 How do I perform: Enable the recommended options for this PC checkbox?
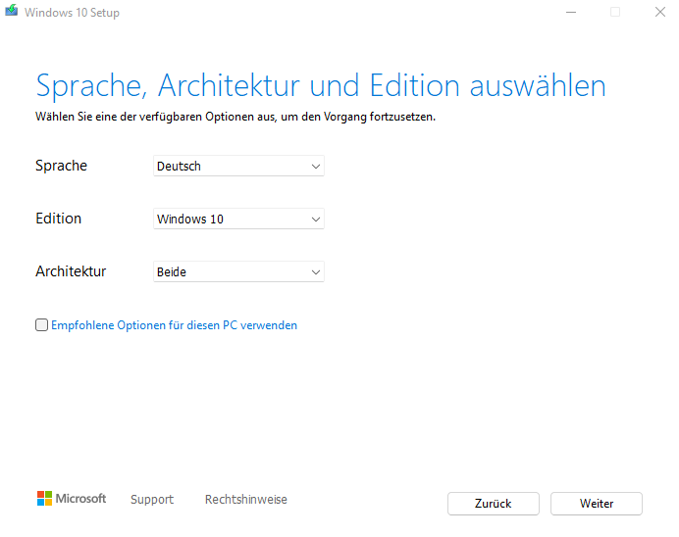(41, 325)
